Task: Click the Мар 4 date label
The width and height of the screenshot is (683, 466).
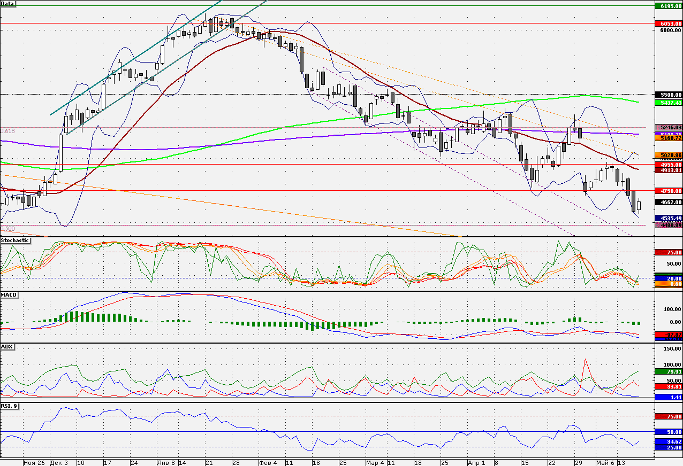Action: (376, 462)
